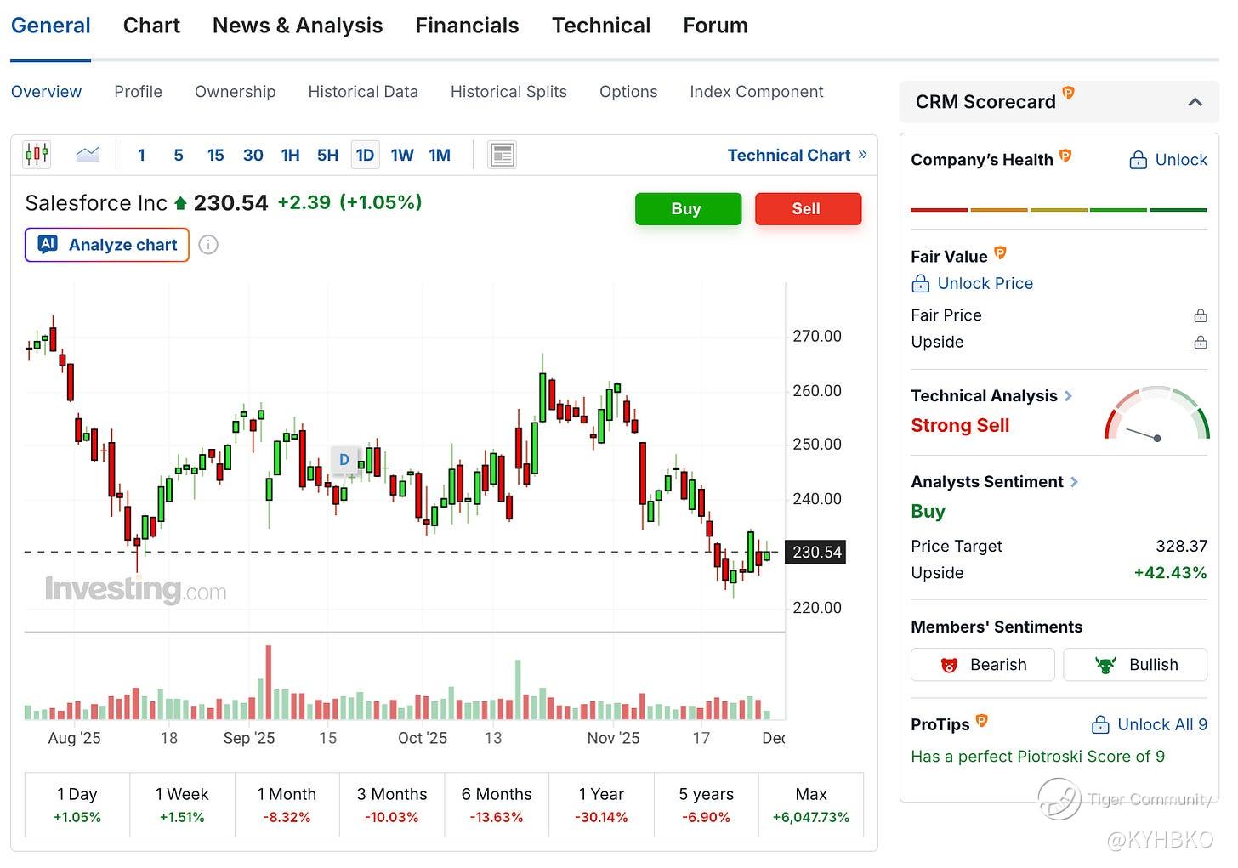Click the Unlock All 9 ProTips link
Screen dimensions: 1238x868
[x=1149, y=724]
